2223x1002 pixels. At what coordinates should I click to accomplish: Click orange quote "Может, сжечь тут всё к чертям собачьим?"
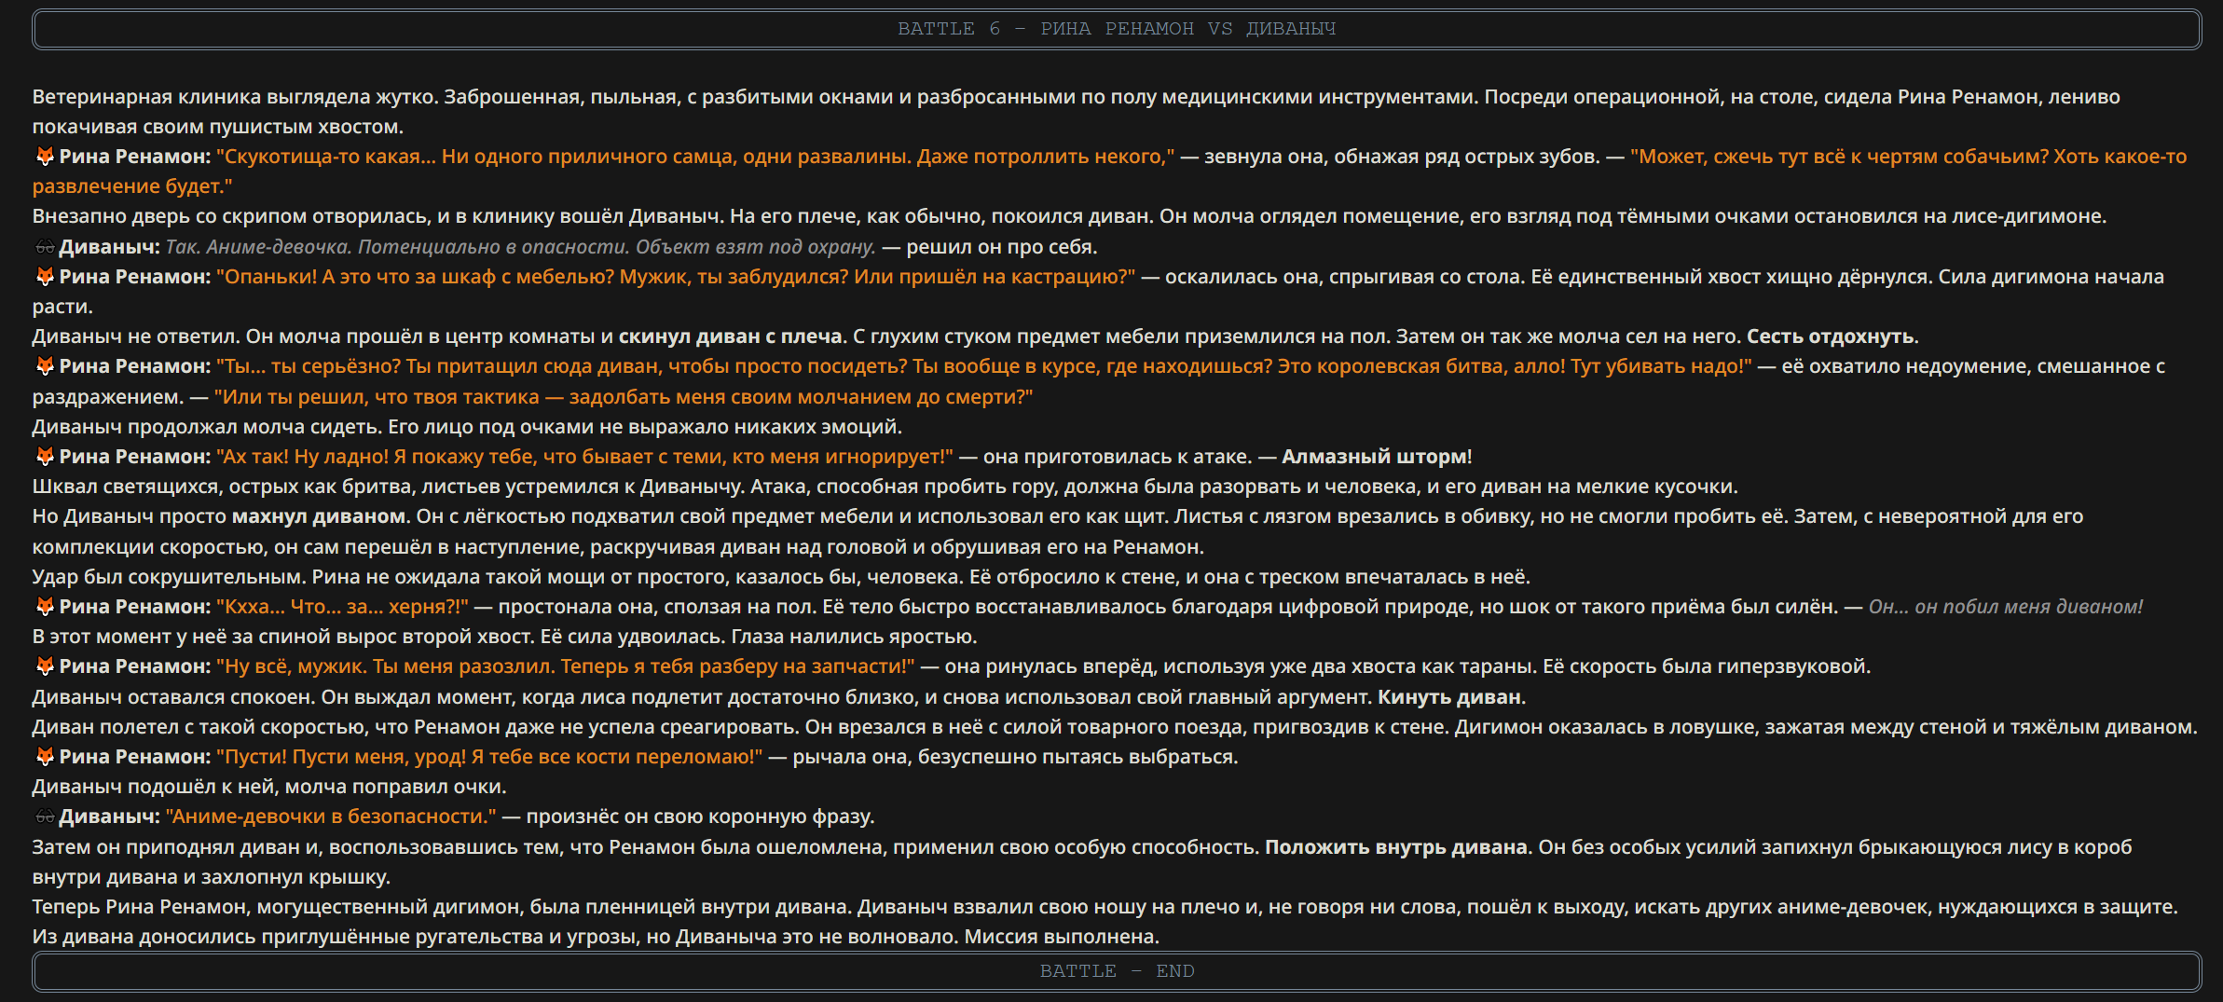1840,157
